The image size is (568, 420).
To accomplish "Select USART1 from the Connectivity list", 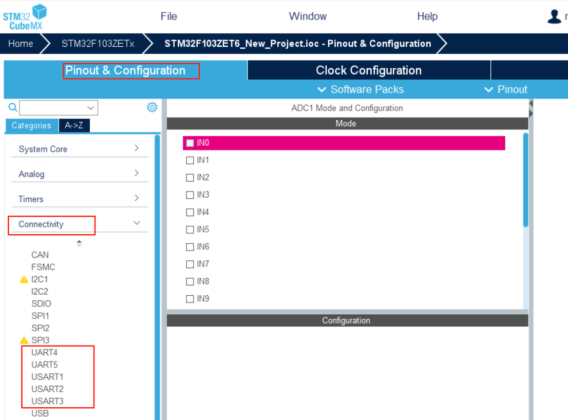I will (47, 376).
